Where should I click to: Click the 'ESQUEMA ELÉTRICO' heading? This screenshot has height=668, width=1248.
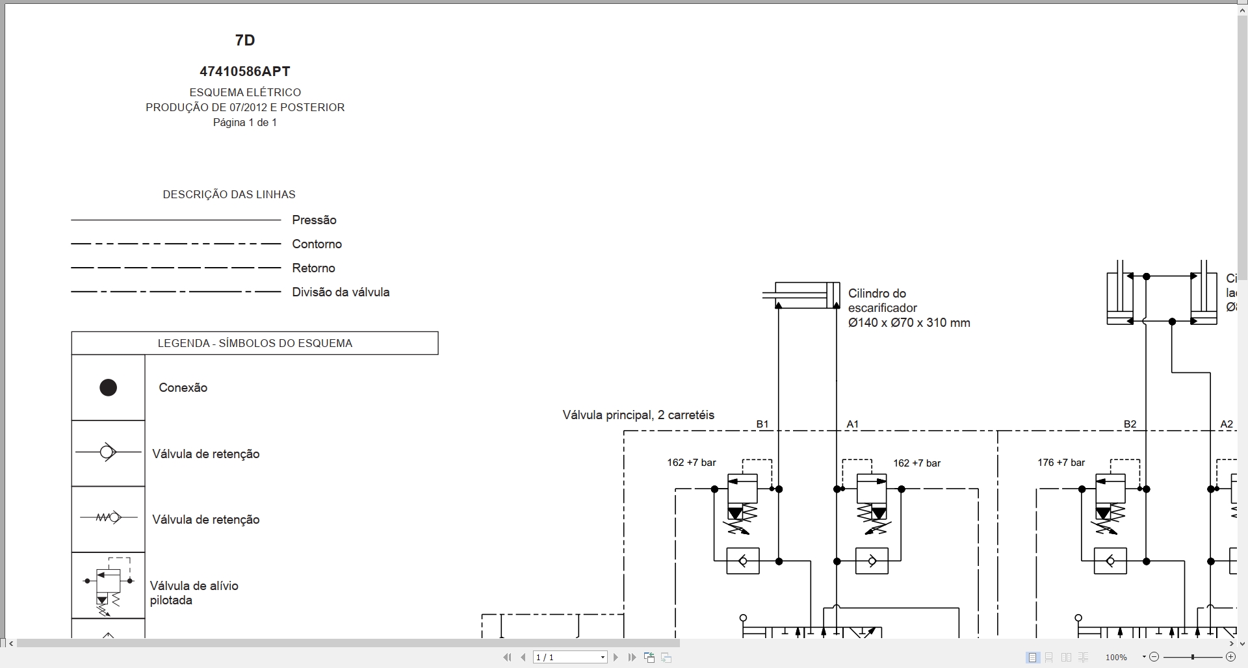tap(245, 92)
